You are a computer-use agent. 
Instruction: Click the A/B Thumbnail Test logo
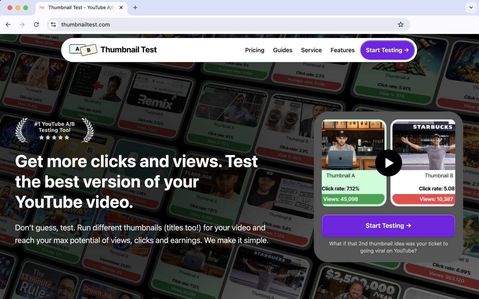[x=113, y=50]
